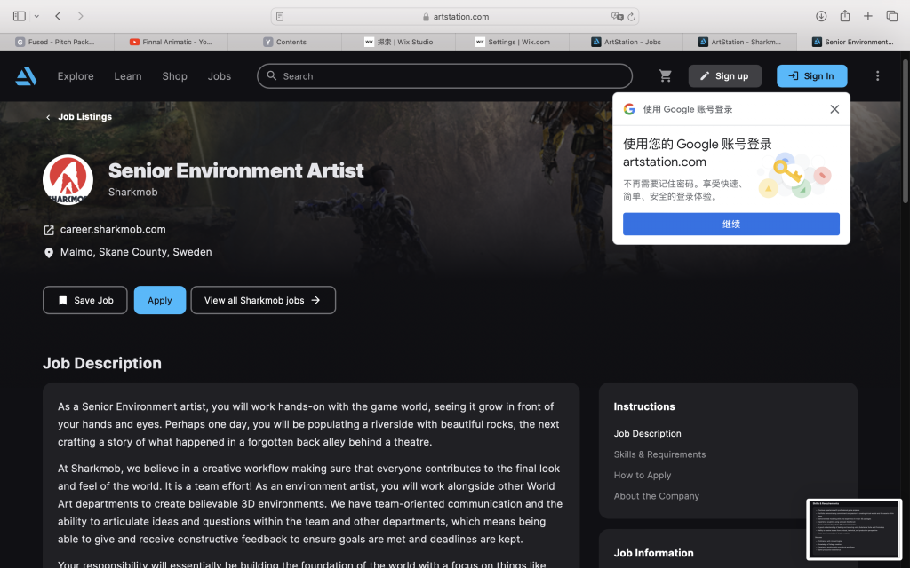910x568 pixels.
Task: Switch to Wix Studio tab
Action: pyautogui.click(x=398, y=42)
